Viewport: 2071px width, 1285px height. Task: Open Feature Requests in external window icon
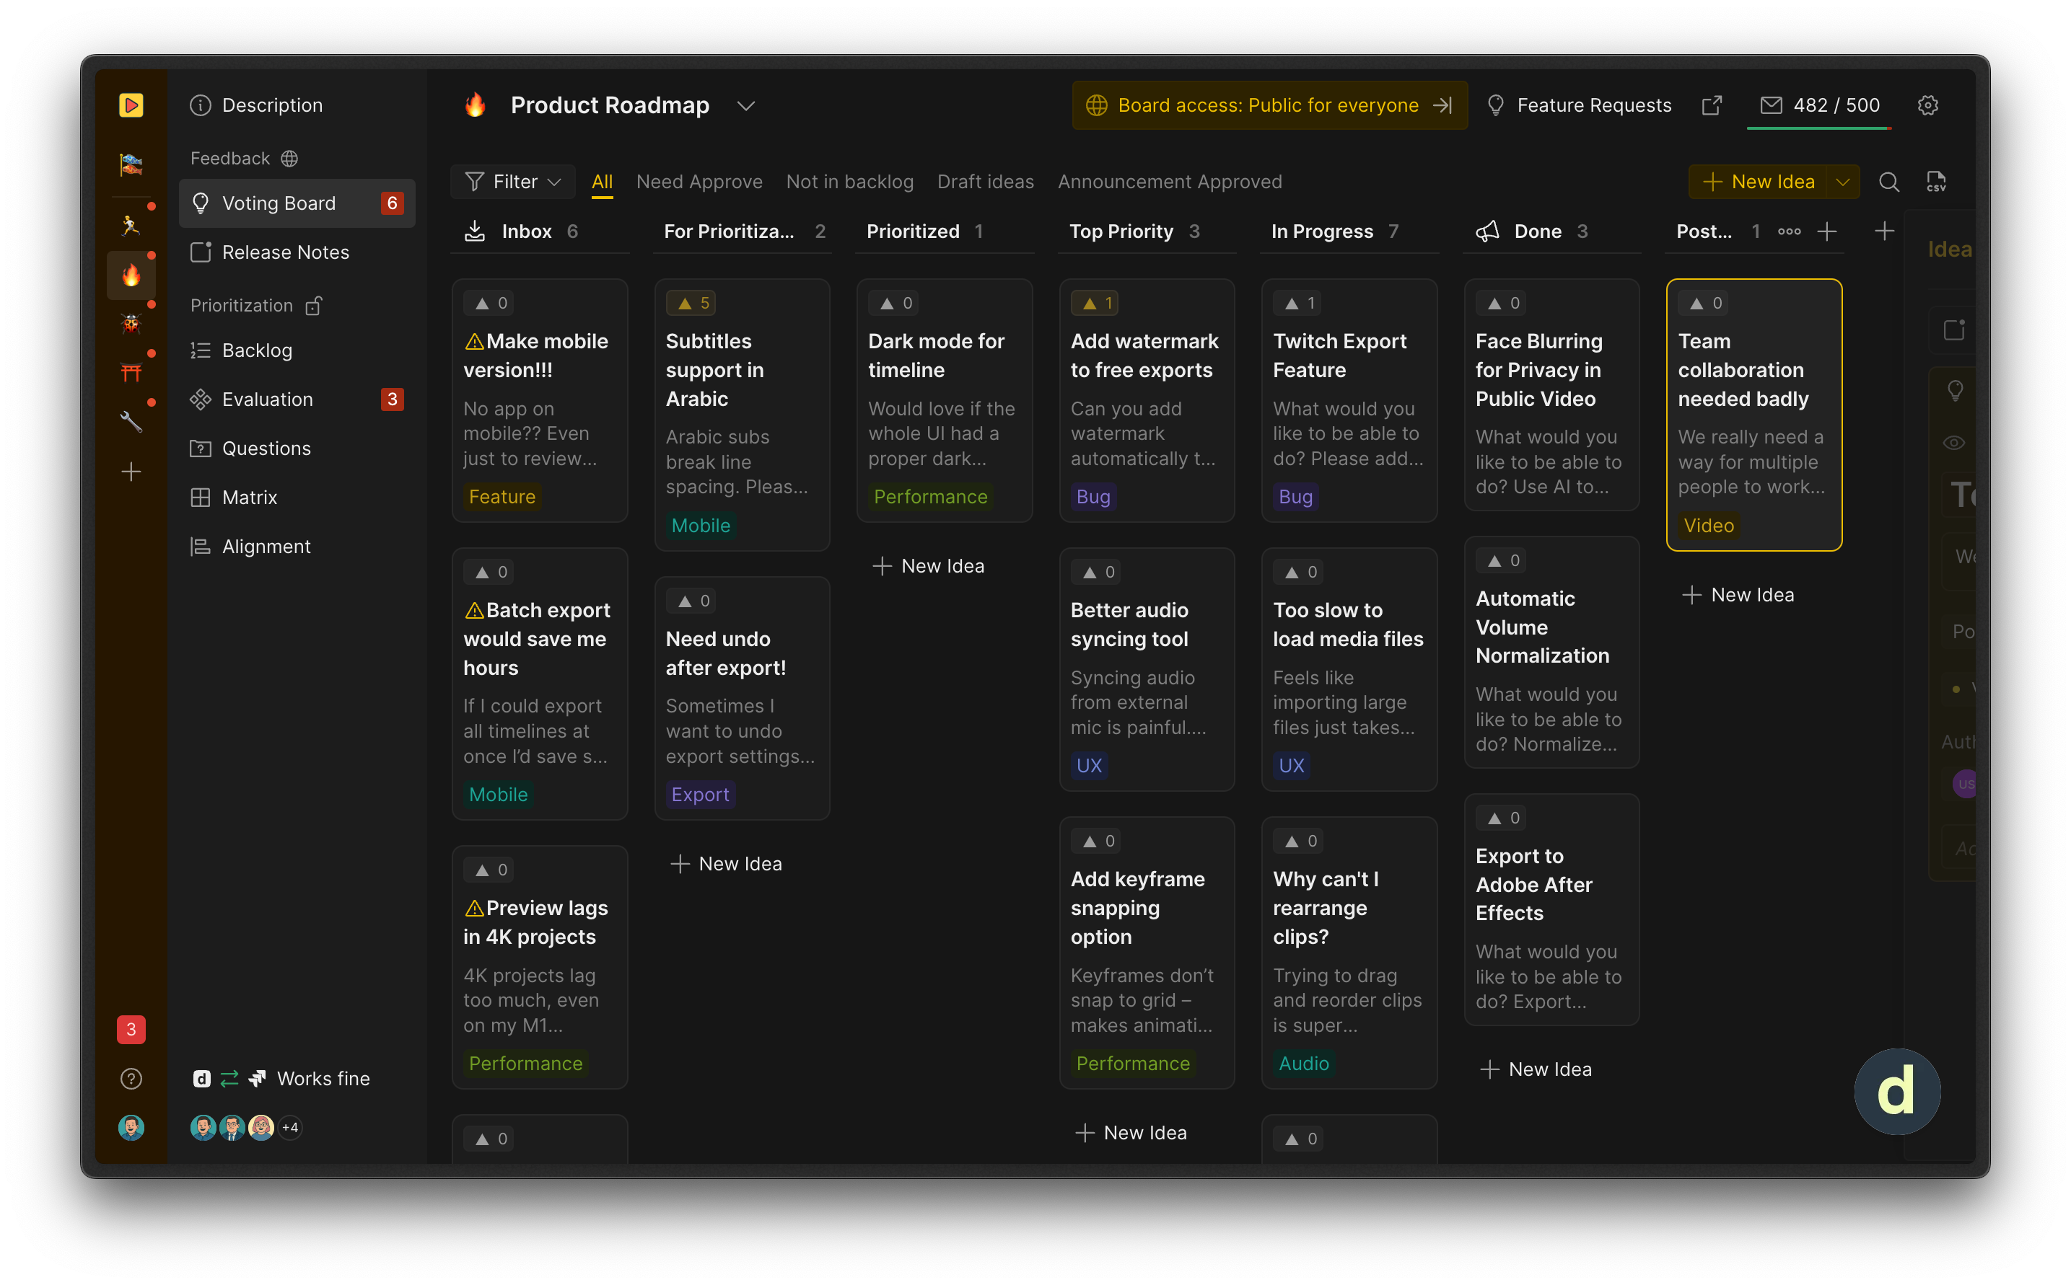tap(1711, 105)
